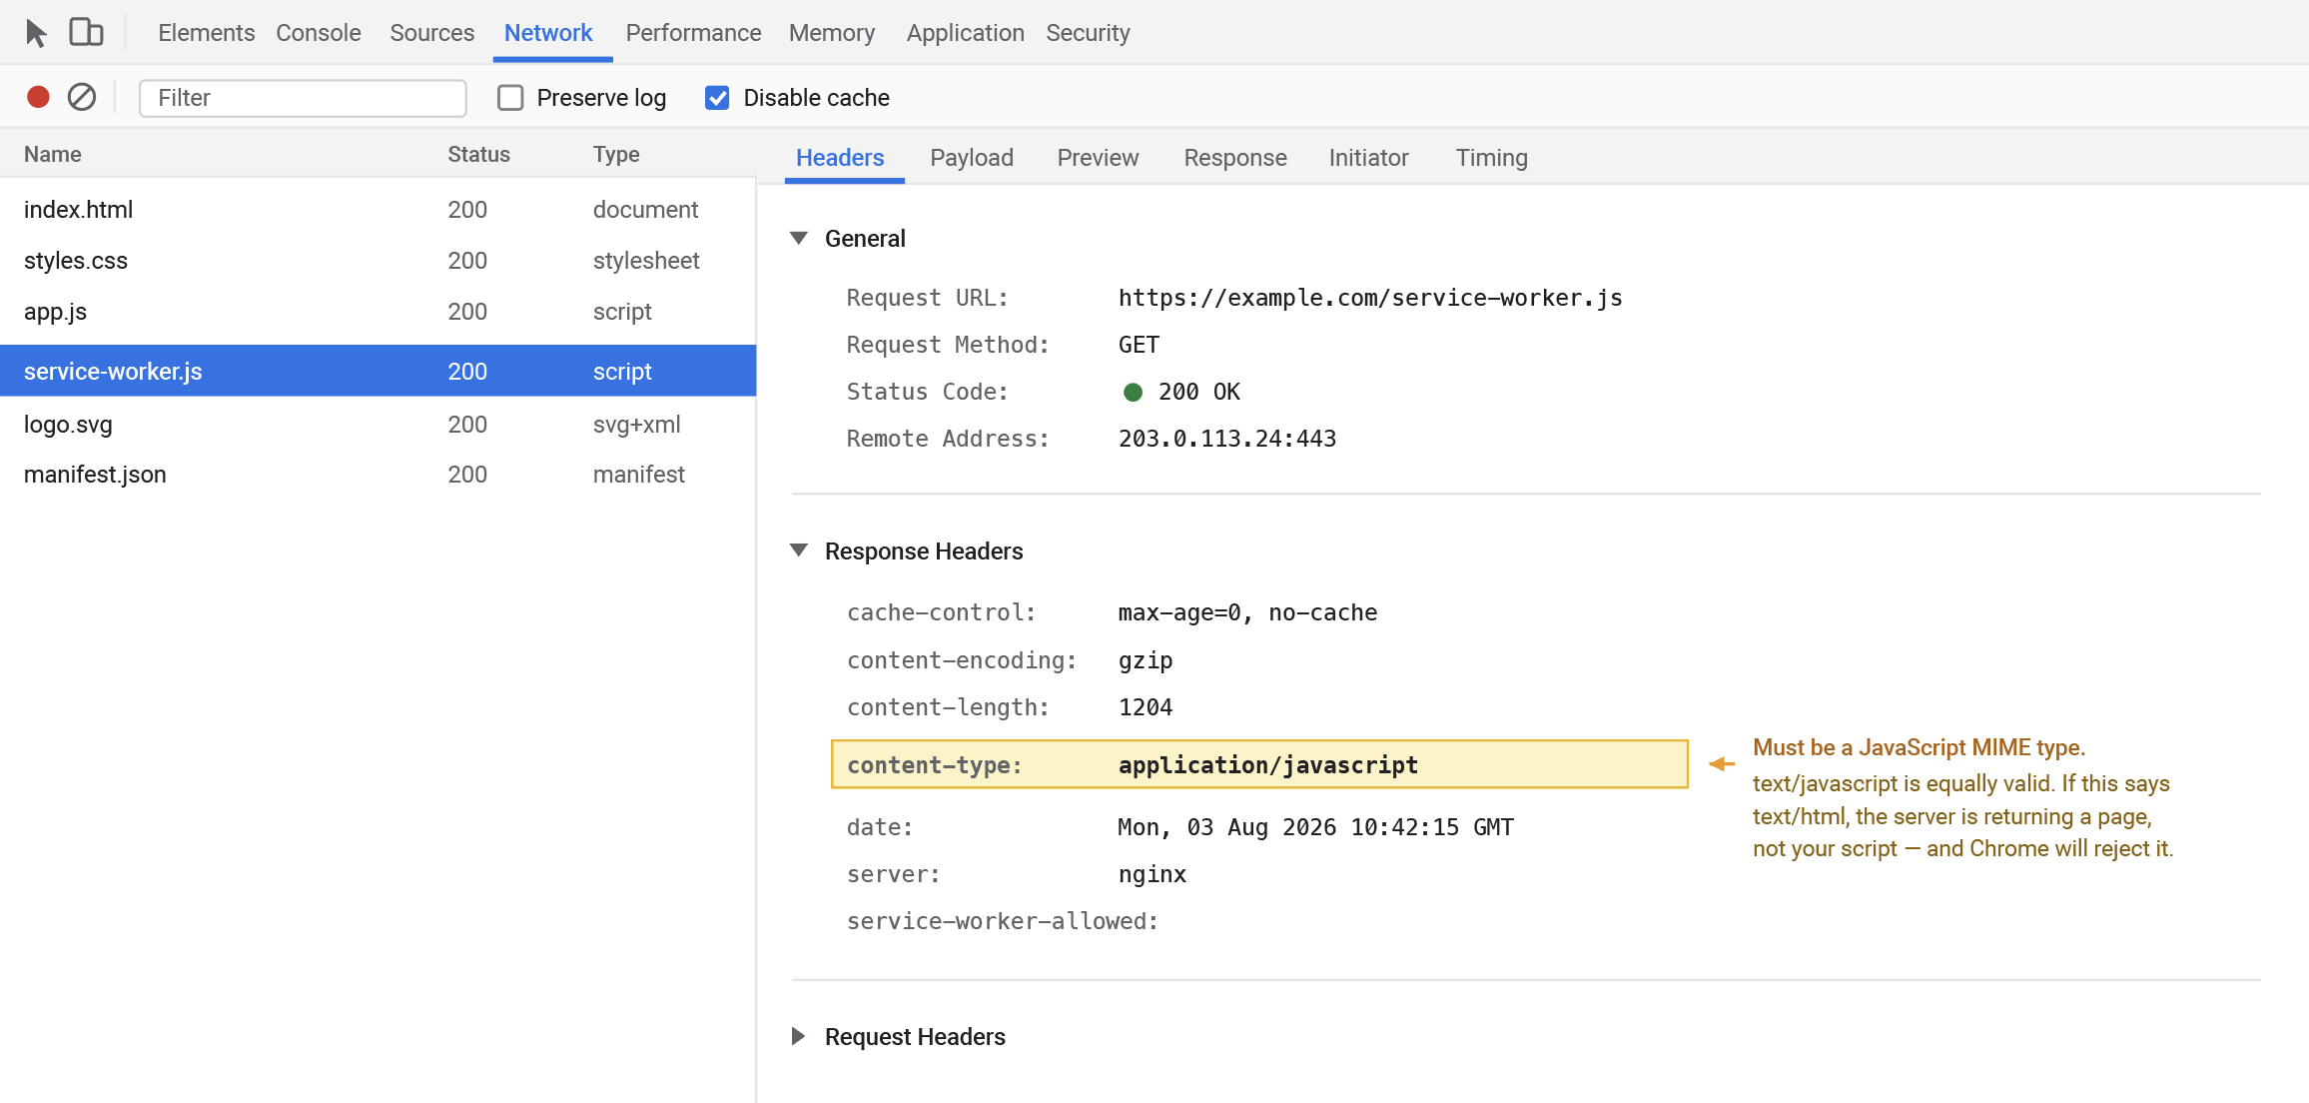2309x1103 pixels.
Task: Clear the network log
Action: click(x=82, y=97)
